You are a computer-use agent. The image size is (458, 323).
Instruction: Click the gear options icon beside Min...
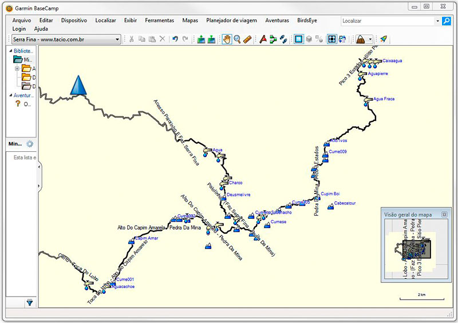click(30, 144)
